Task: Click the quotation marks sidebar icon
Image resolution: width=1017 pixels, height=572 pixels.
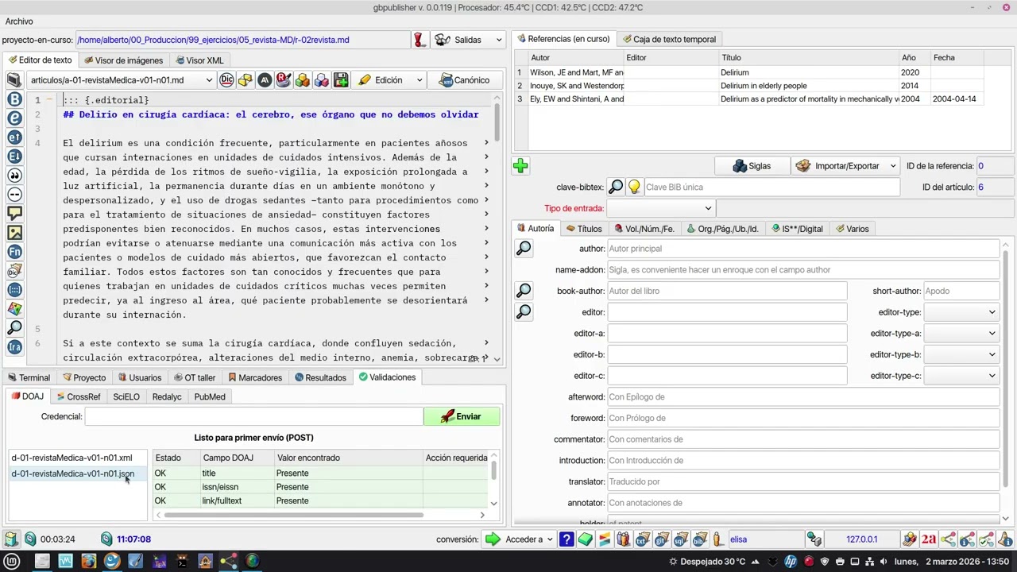Action: click(14, 176)
